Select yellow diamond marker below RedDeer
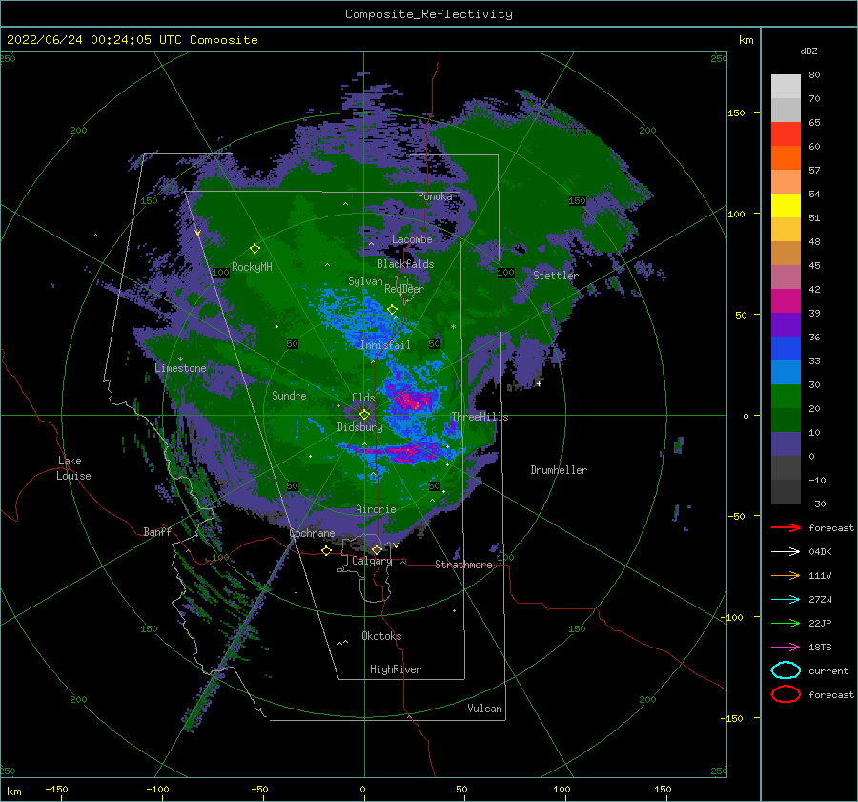This screenshot has height=802, width=858. (x=392, y=310)
